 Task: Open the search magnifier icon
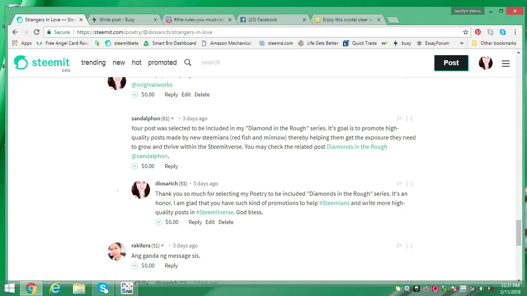pos(188,62)
